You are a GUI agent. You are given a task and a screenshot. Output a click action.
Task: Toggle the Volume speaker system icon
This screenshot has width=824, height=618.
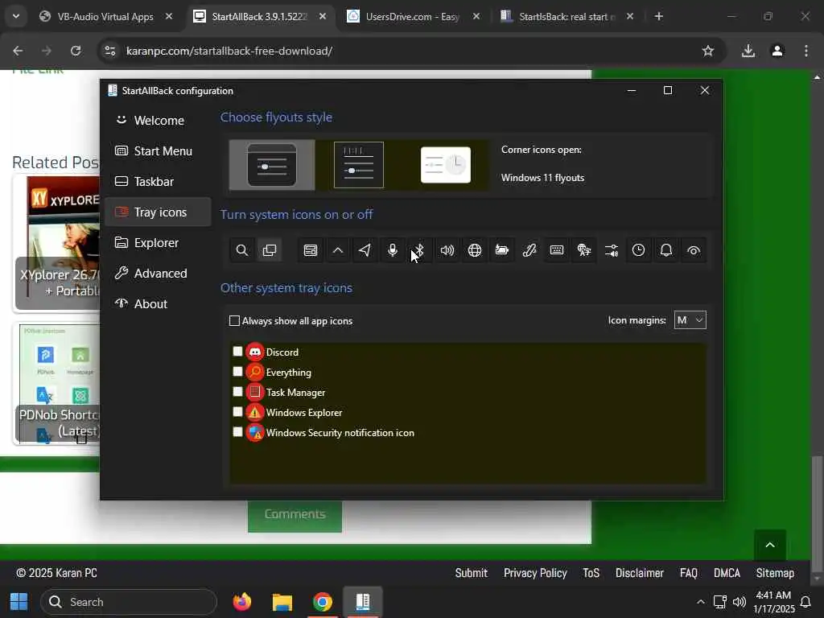(447, 250)
